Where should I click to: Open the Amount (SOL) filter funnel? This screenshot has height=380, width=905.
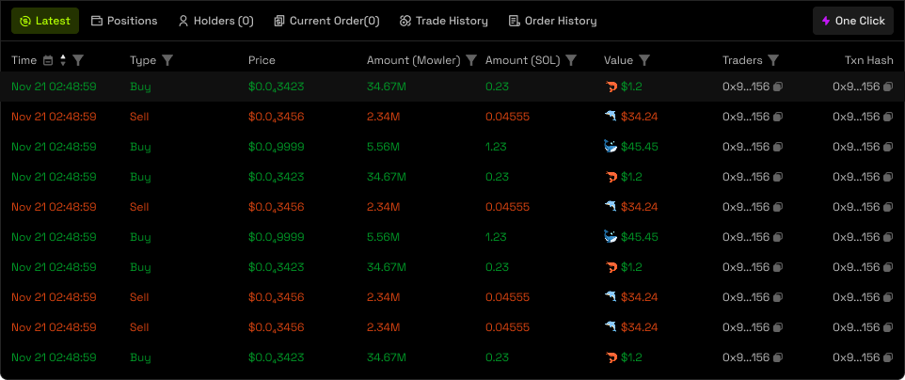(x=568, y=60)
